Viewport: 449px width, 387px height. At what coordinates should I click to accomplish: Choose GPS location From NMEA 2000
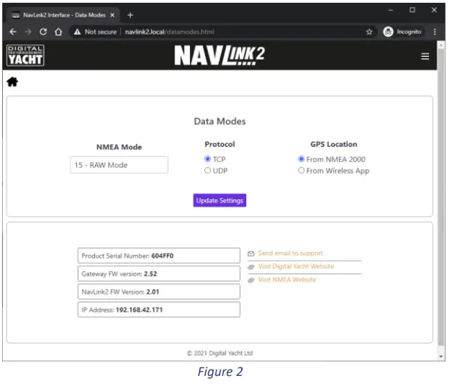301,159
